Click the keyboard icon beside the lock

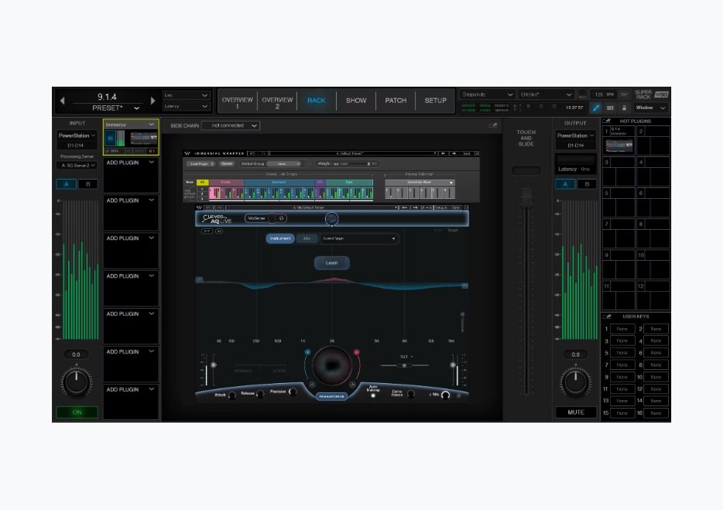tap(610, 108)
